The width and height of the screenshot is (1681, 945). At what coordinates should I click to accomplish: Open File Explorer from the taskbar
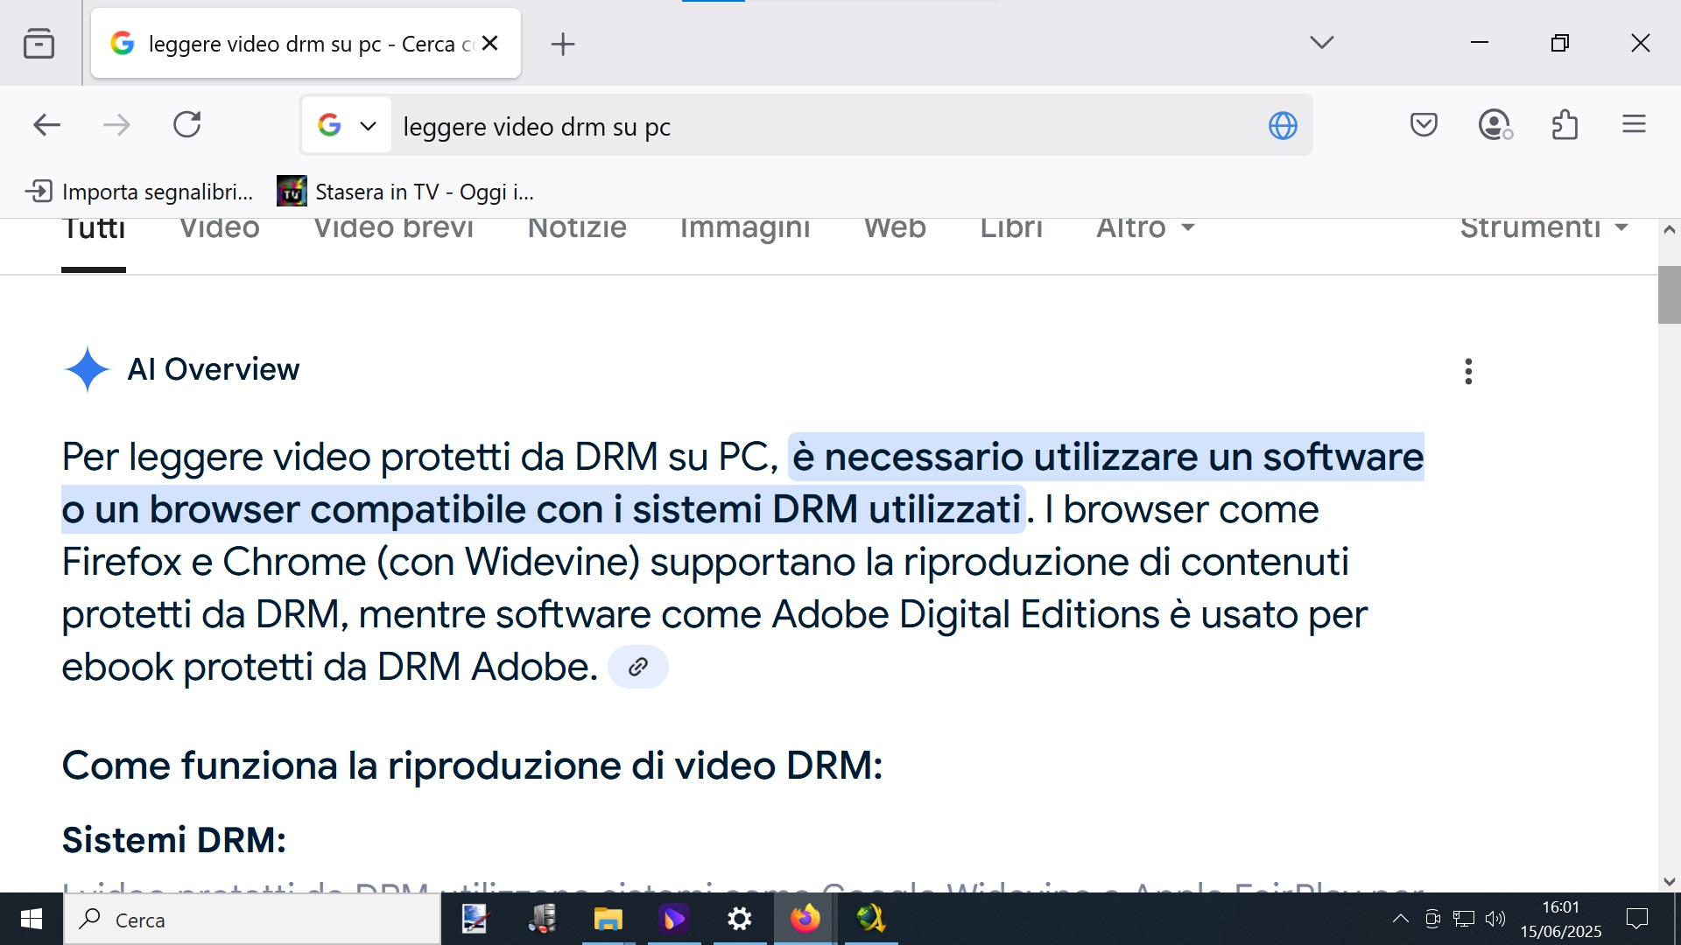tap(608, 919)
